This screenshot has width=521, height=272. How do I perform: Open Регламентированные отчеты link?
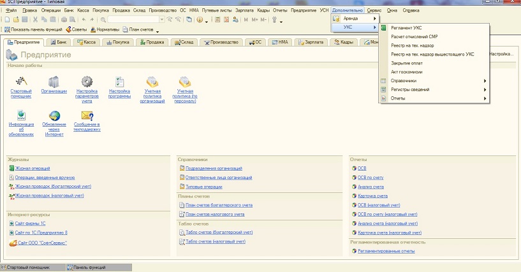coord(386,251)
